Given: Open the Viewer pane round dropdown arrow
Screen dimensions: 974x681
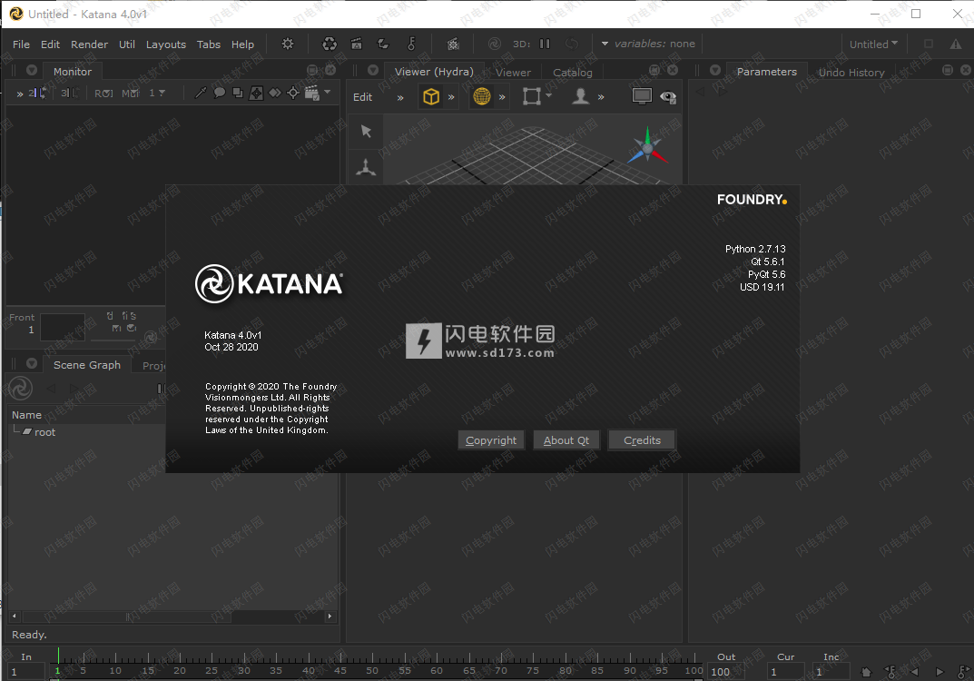Looking at the screenshot, I should 373,70.
